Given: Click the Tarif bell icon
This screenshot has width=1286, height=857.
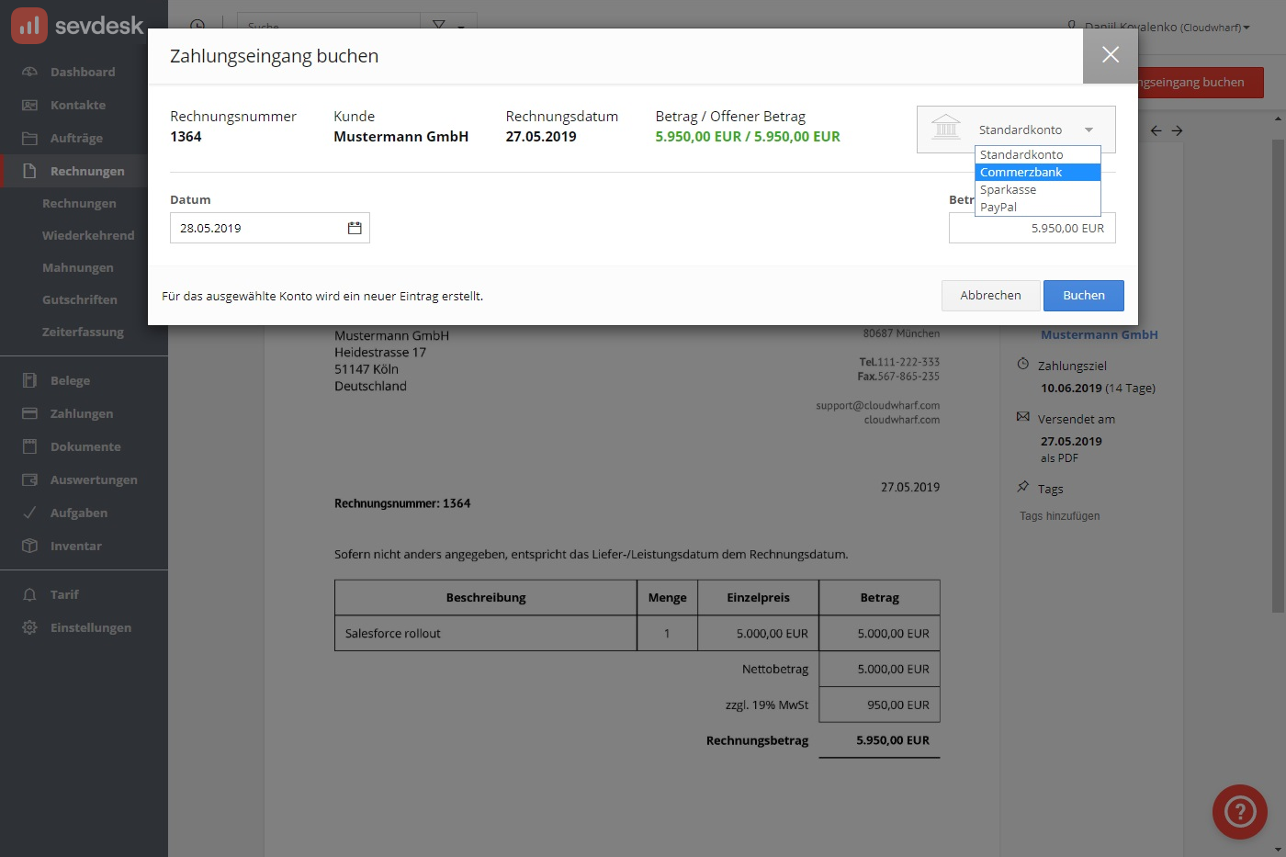Looking at the screenshot, I should [29, 594].
